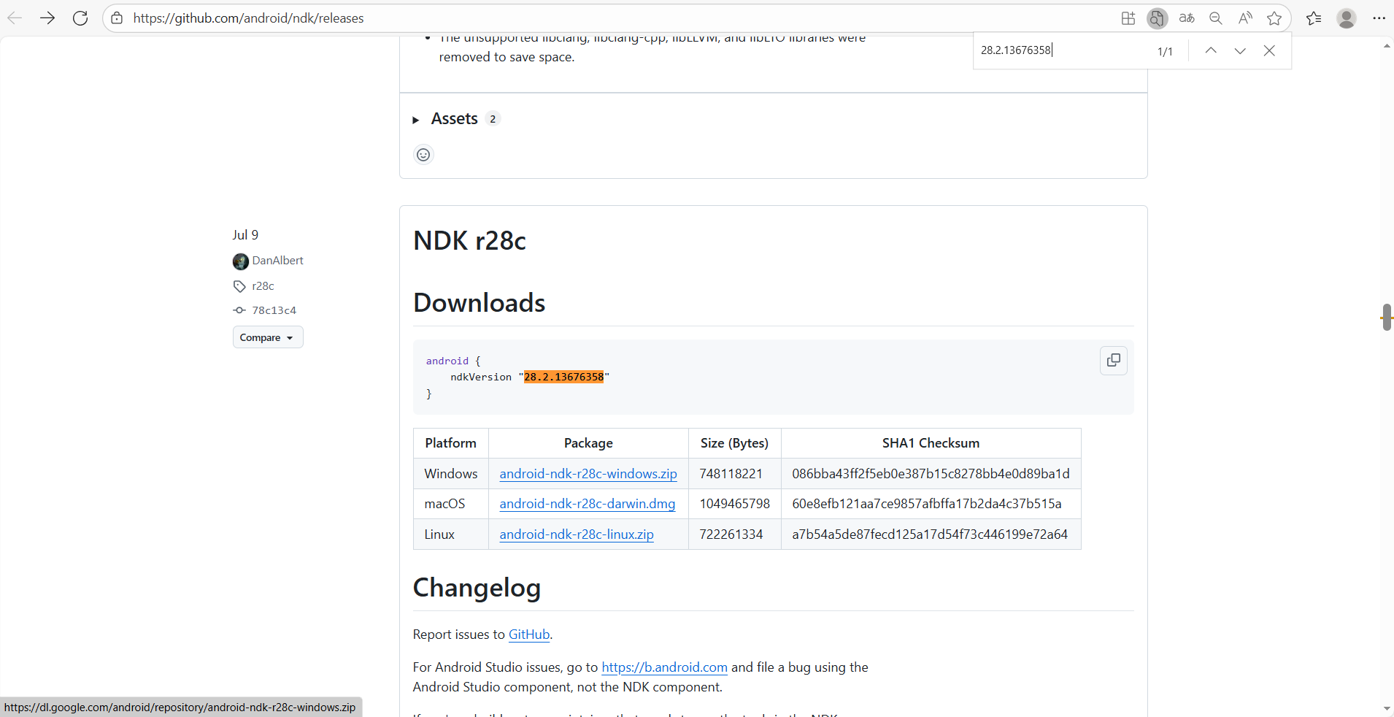This screenshot has height=717, width=1394.
Task: Click the Size (Bytes) column header
Action: pyautogui.click(x=734, y=443)
